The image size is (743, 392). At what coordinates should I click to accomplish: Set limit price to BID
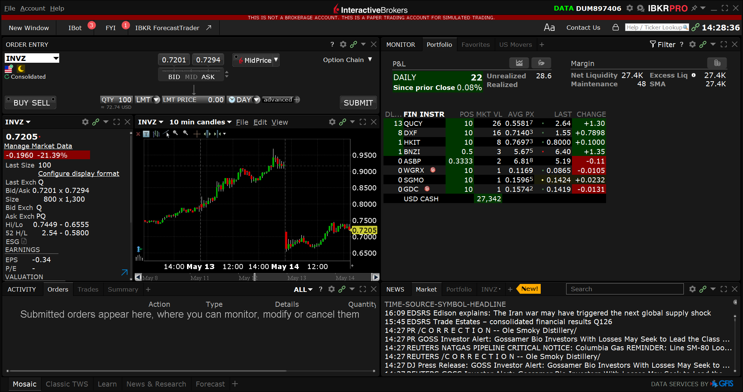[174, 77]
